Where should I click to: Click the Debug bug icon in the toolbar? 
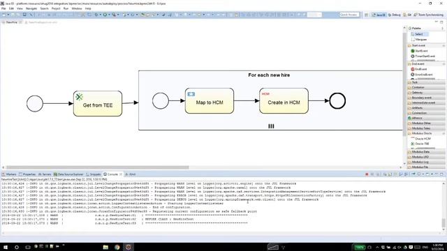96,15
